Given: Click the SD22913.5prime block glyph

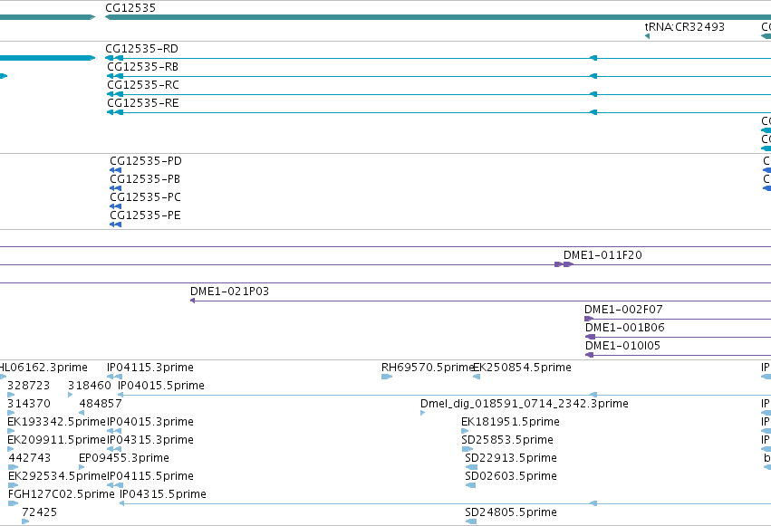Looking at the screenshot, I should (x=471, y=467).
